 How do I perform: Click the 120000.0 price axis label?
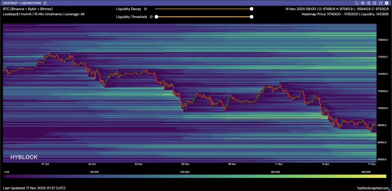pyautogui.click(x=383, y=40)
